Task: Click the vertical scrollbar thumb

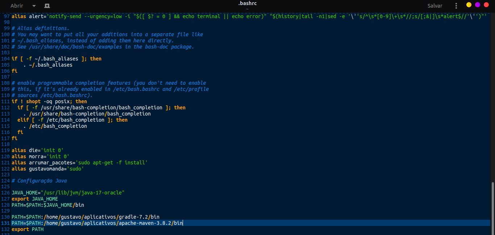Action: click(x=492, y=208)
